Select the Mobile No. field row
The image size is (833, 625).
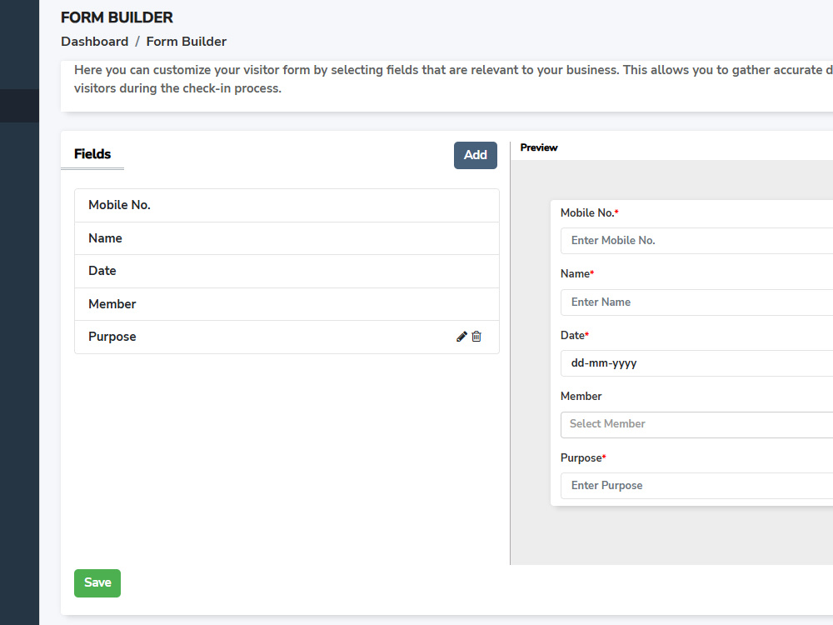click(x=287, y=205)
